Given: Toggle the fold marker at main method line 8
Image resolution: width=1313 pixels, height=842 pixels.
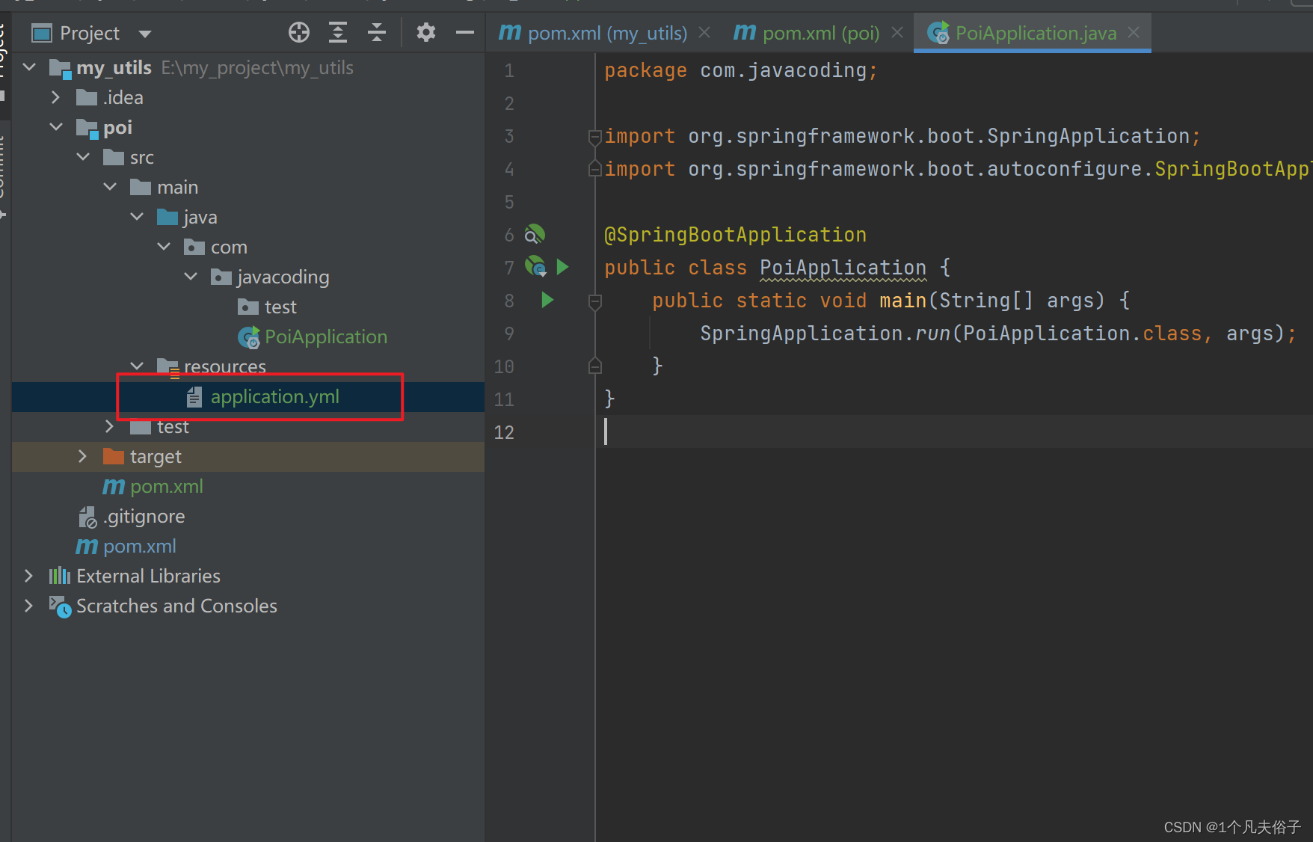Looking at the screenshot, I should click(x=595, y=301).
